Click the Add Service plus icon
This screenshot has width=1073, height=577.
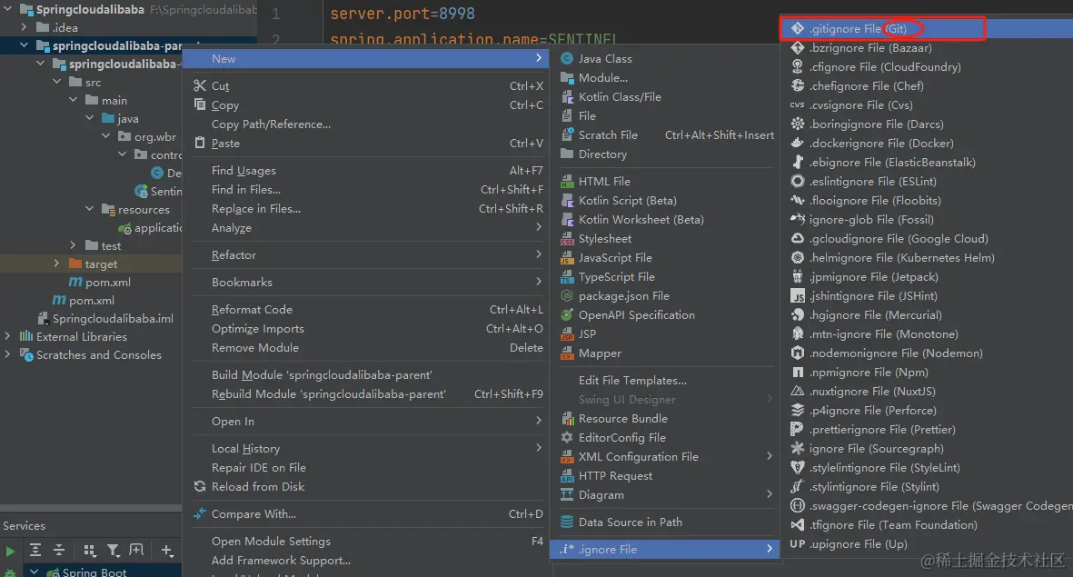[167, 551]
